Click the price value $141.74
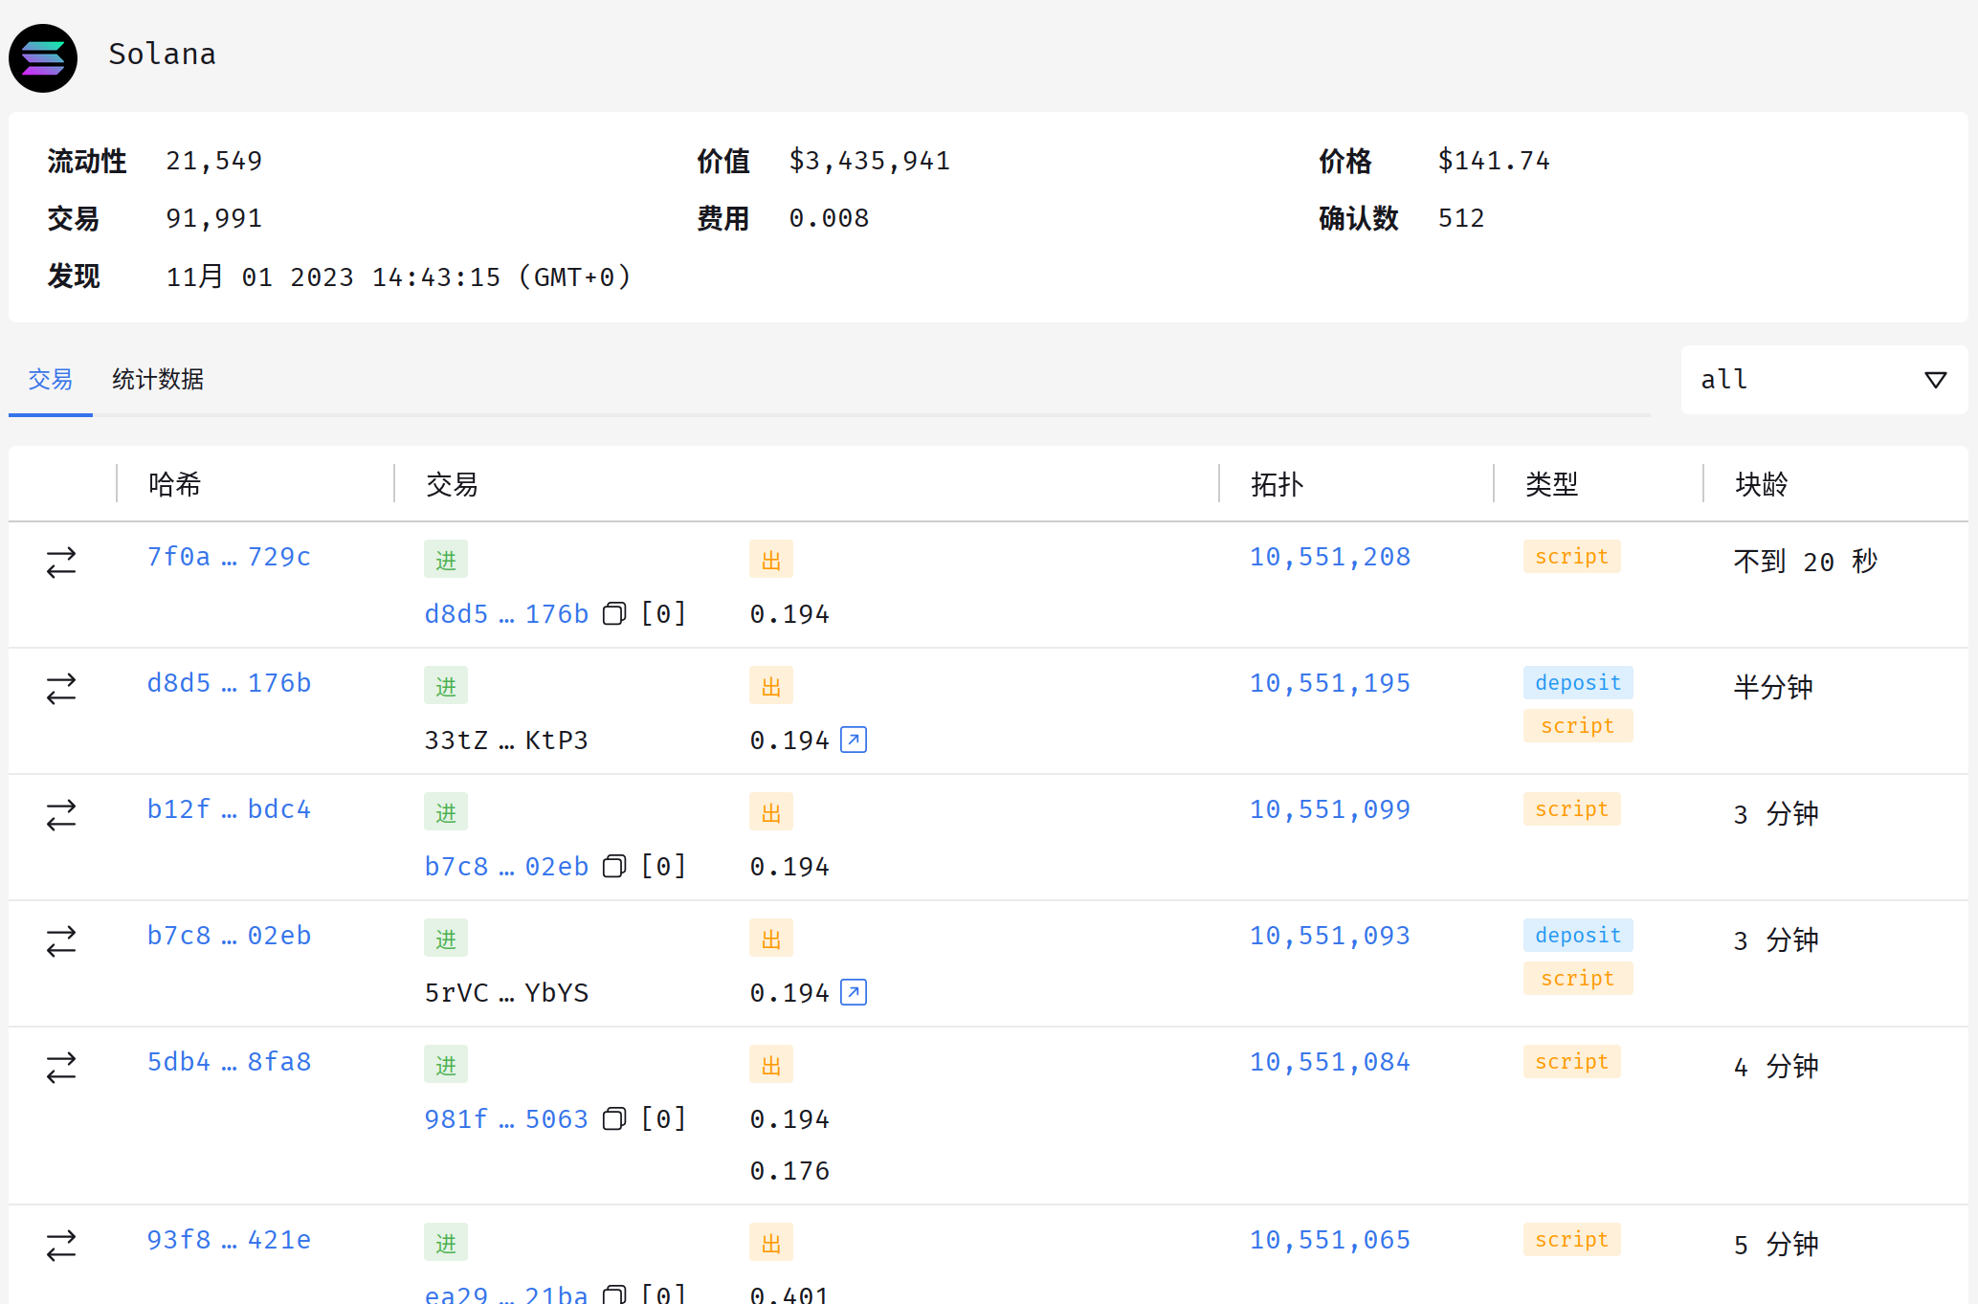This screenshot has width=1978, height=1304. tap(1494, 161)
